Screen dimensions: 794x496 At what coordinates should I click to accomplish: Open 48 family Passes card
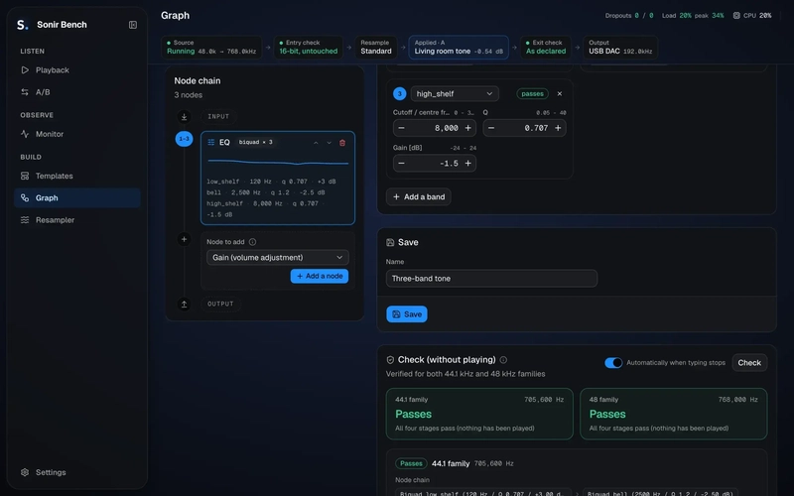coord(674,414)
